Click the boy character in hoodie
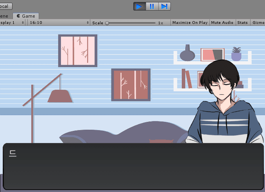 pyautogui.click(x=225, y=101)
